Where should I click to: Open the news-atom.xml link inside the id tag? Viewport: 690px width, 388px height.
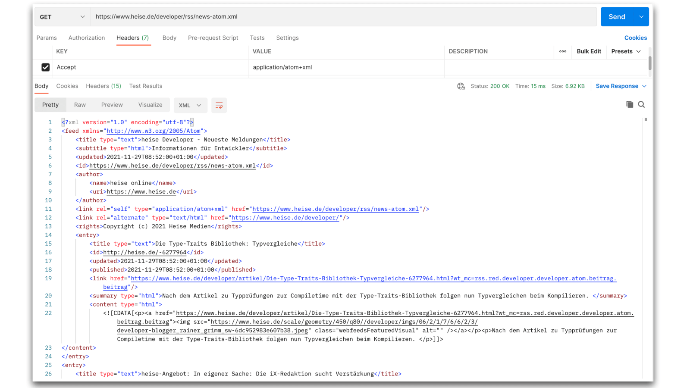172,166
